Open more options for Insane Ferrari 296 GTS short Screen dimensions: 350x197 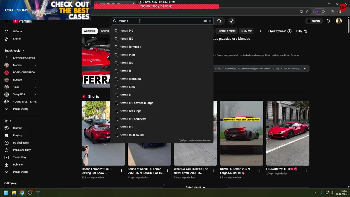[122, 170]
